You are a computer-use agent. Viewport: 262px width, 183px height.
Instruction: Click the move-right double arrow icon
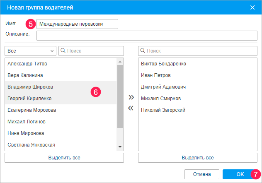pyautogui.click(x=131, y=98)
